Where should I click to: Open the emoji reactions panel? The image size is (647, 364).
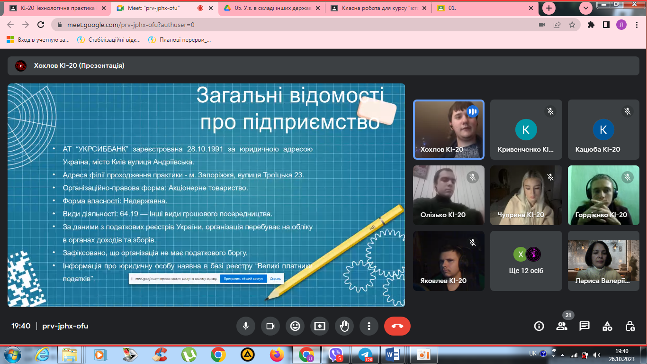(295, 326)
